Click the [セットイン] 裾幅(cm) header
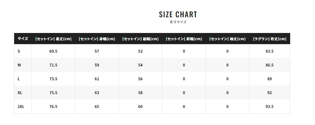The height and width of the screenshot is (125, 315). (x=140, y=39)
